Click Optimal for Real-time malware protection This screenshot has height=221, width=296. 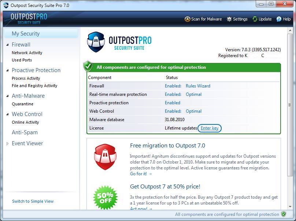point(193,94)
